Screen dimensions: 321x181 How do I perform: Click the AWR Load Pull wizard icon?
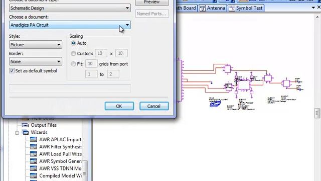point(34,154)
